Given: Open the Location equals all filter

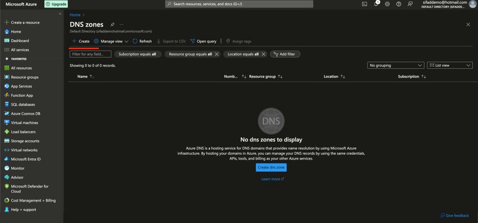Looking at the screenshot, I should (x=243, y=54).
